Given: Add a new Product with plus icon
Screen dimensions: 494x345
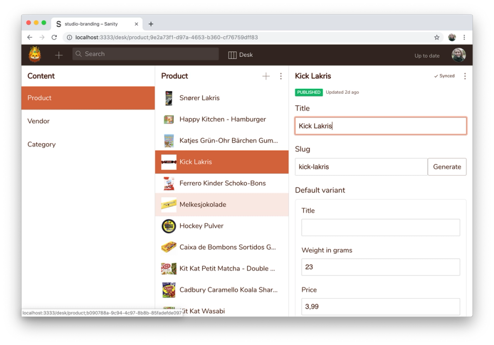Looking at the screenshot, I should click(266, 76).
